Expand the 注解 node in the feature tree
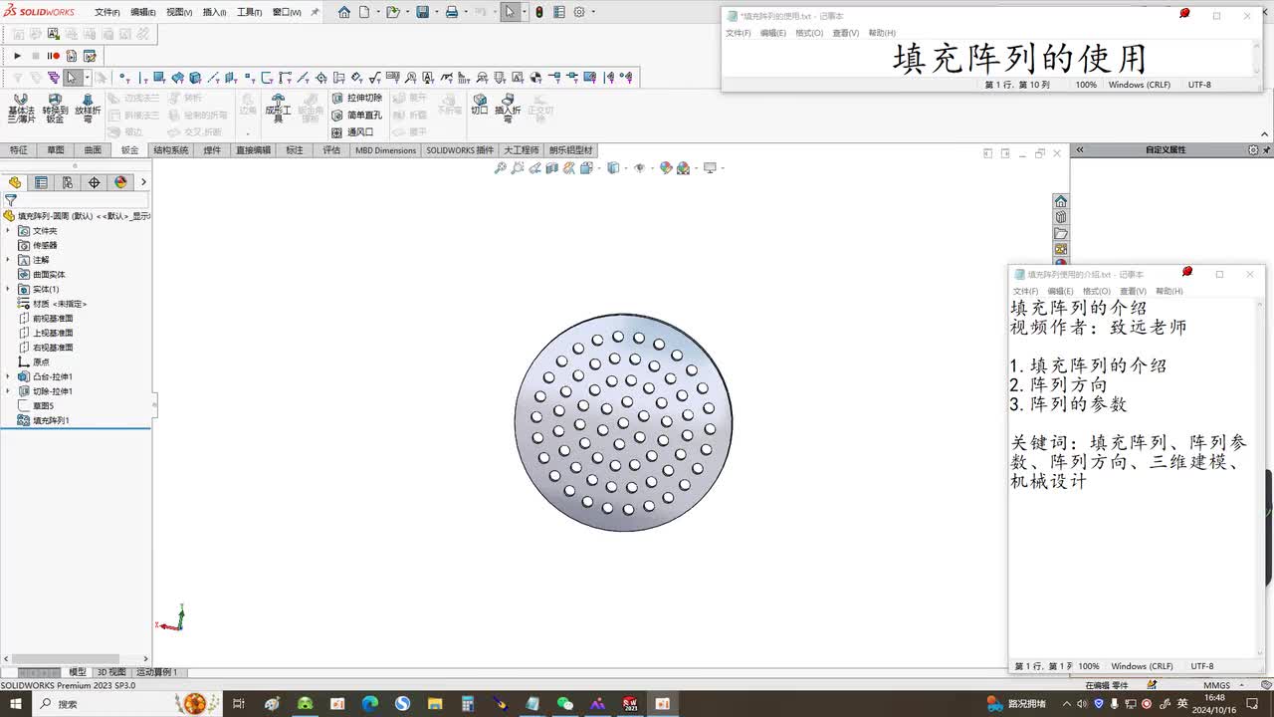 click(9, 259)
